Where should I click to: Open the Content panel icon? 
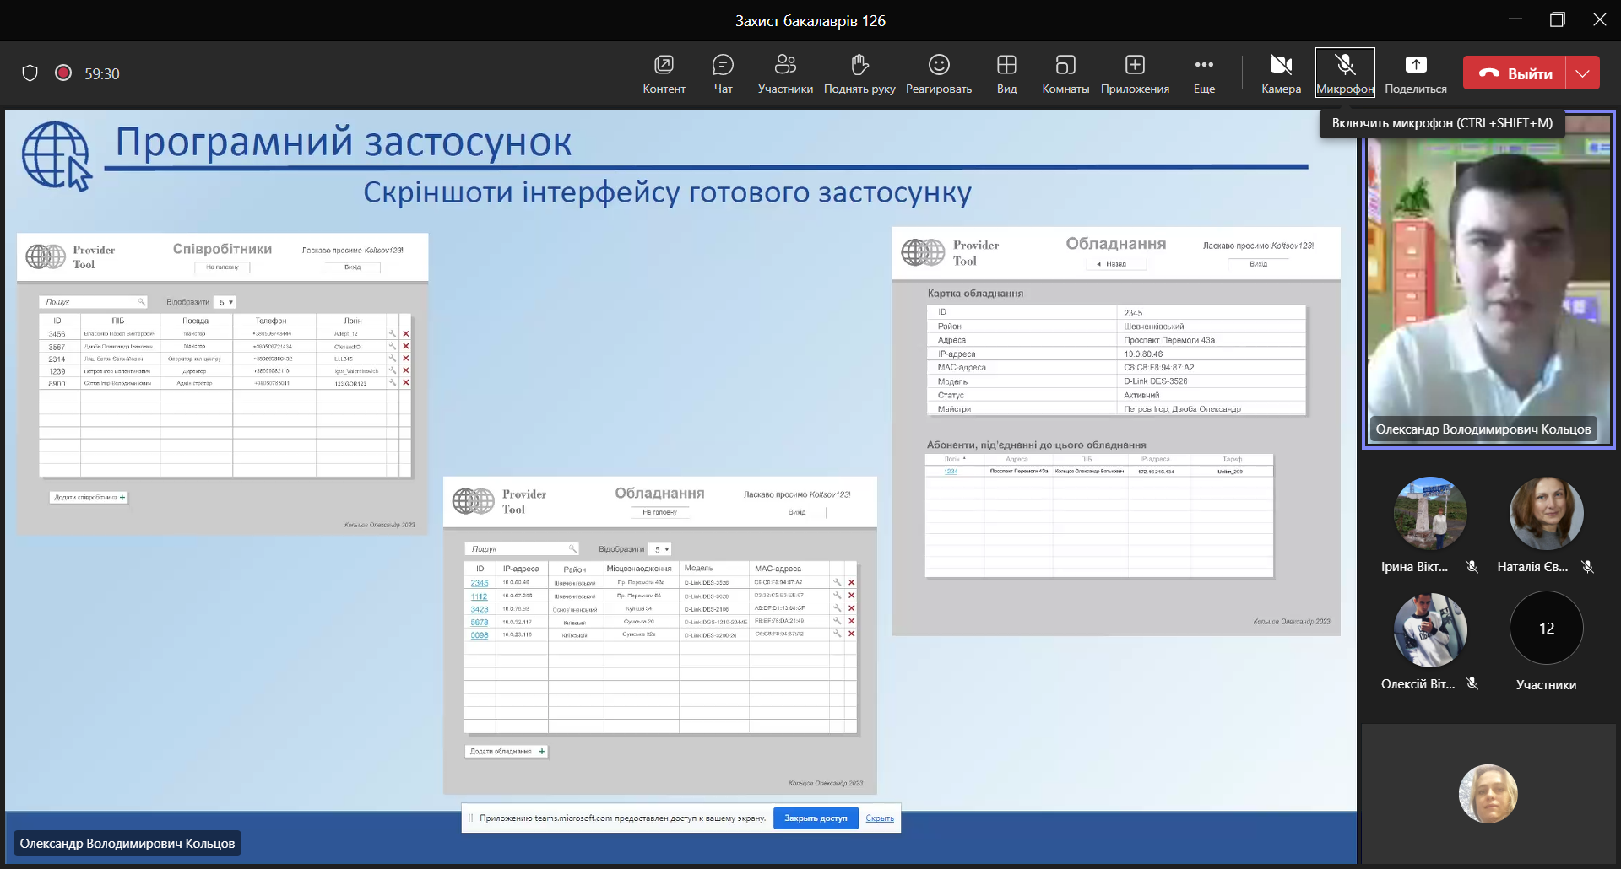(x=664, y=66)
